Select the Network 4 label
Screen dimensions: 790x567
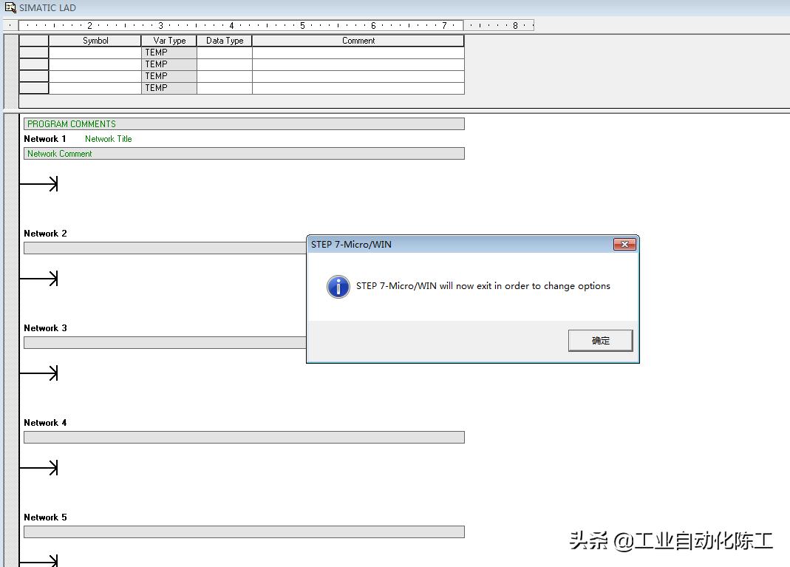coord(45,423)
